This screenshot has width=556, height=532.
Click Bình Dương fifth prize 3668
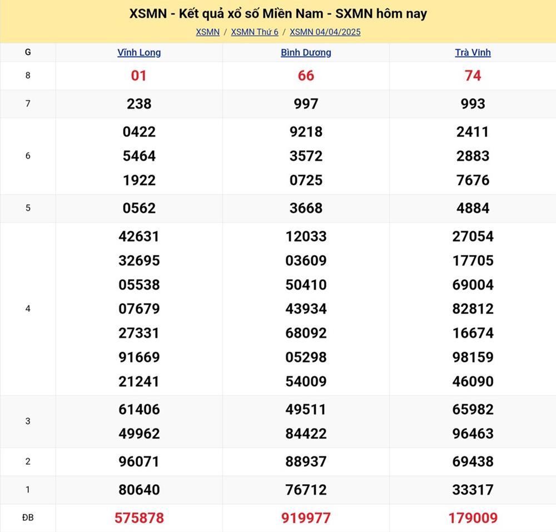tap(306, 208)
